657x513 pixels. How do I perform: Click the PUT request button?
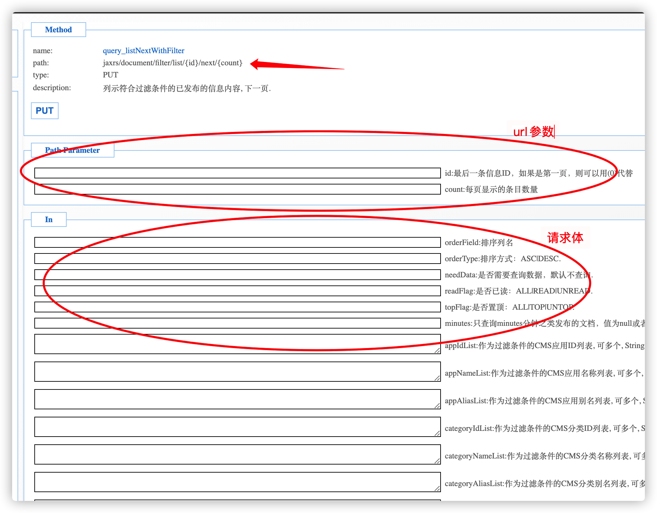point(44,111)
